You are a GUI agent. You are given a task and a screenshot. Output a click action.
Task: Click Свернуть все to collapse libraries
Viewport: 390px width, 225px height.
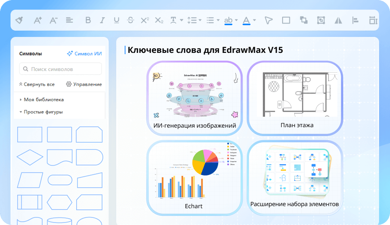pyautogui.click(x=37, y=84)
